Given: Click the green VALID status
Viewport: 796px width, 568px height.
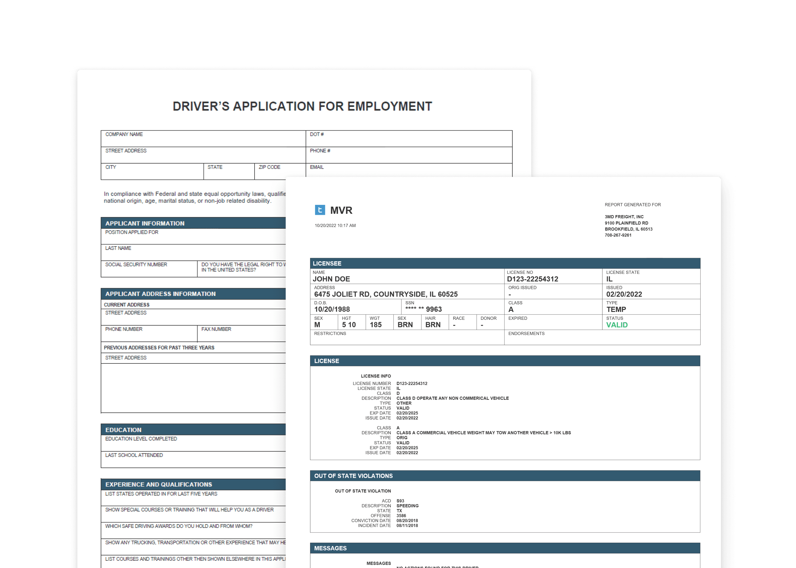Looking at the screenshot, I should coord(616,325).
